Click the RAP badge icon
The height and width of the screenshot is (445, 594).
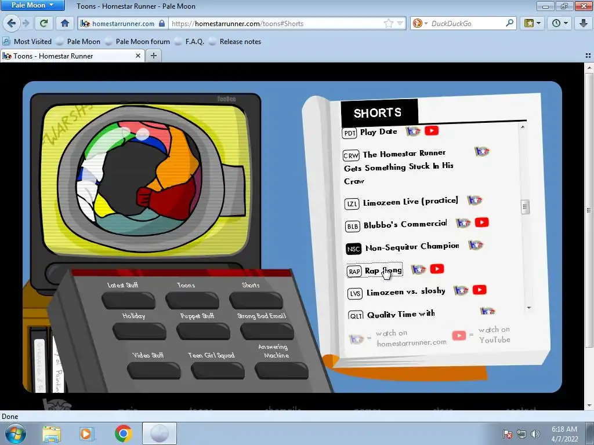point(354,271)
